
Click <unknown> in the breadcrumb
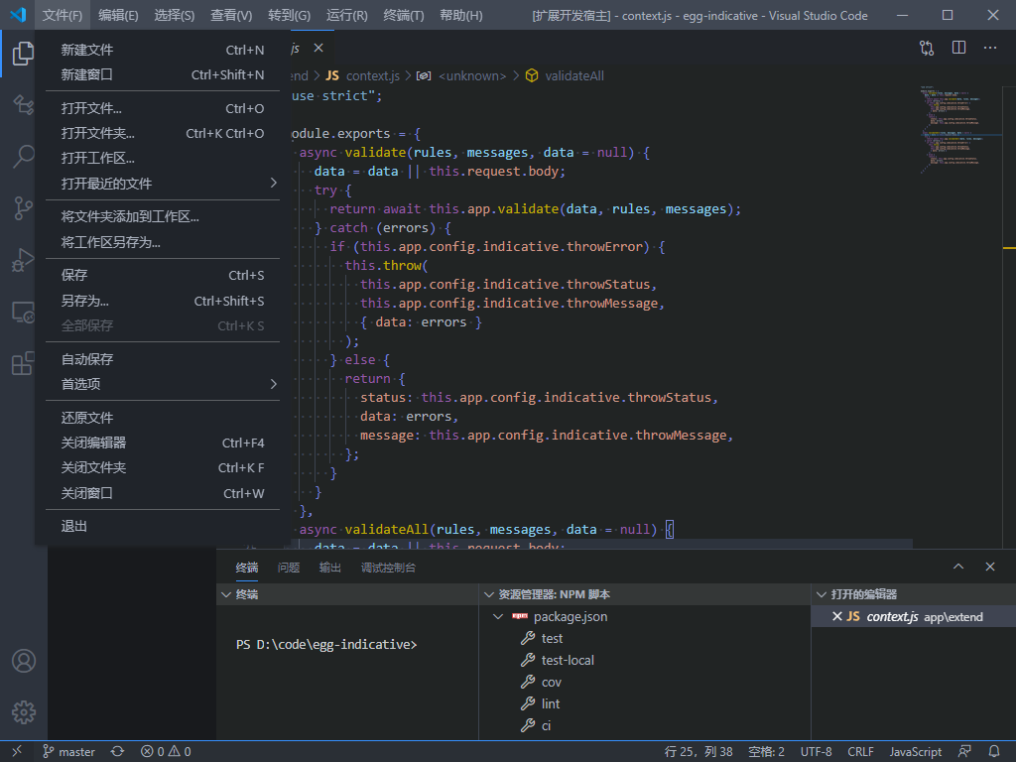tap(471, 75)
